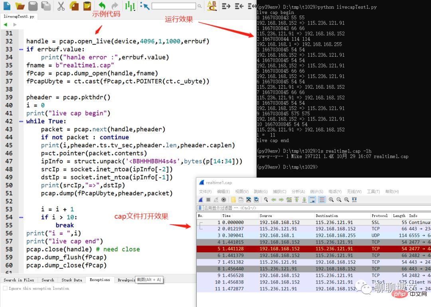
Task: Select packet 3 UDP row in Wireshark
Action: point(314,236)
